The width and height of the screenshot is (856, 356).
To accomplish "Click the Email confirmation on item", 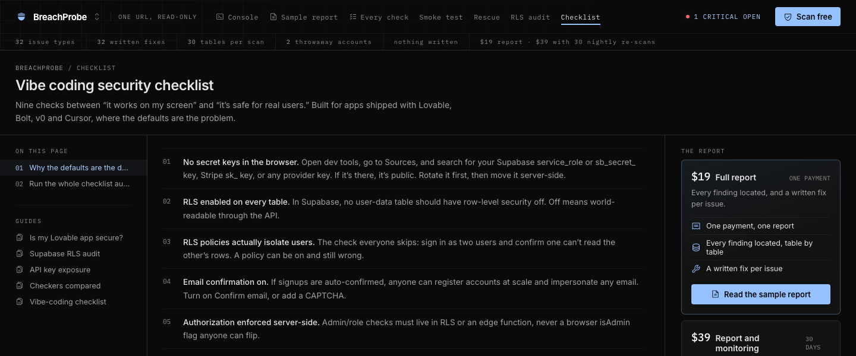I will click(x=403, y=289).
